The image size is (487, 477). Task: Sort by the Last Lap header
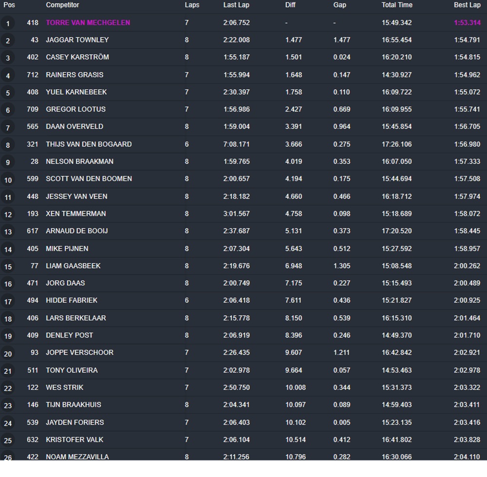[x=236, y=5]
